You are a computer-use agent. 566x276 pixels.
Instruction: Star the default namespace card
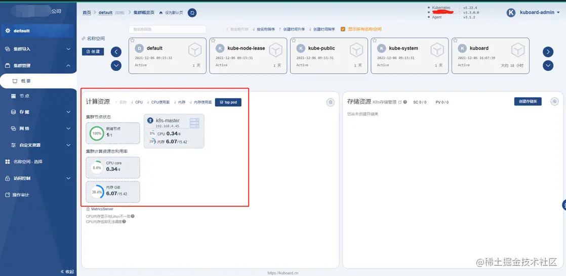pos(132,40)
